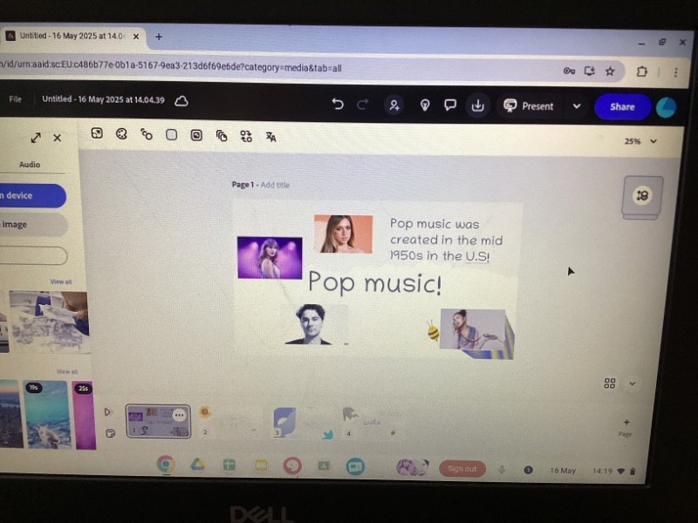Click the Pop music! heading text
This screenshot has height=523, width=698.
pyautogui.click(x=375, y=282)
